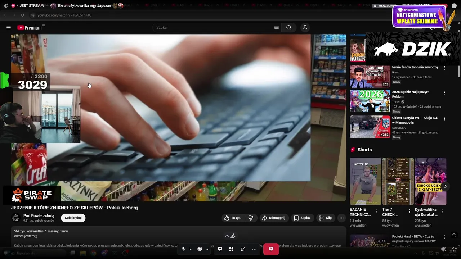Open more video actions three-dot button

341,218
